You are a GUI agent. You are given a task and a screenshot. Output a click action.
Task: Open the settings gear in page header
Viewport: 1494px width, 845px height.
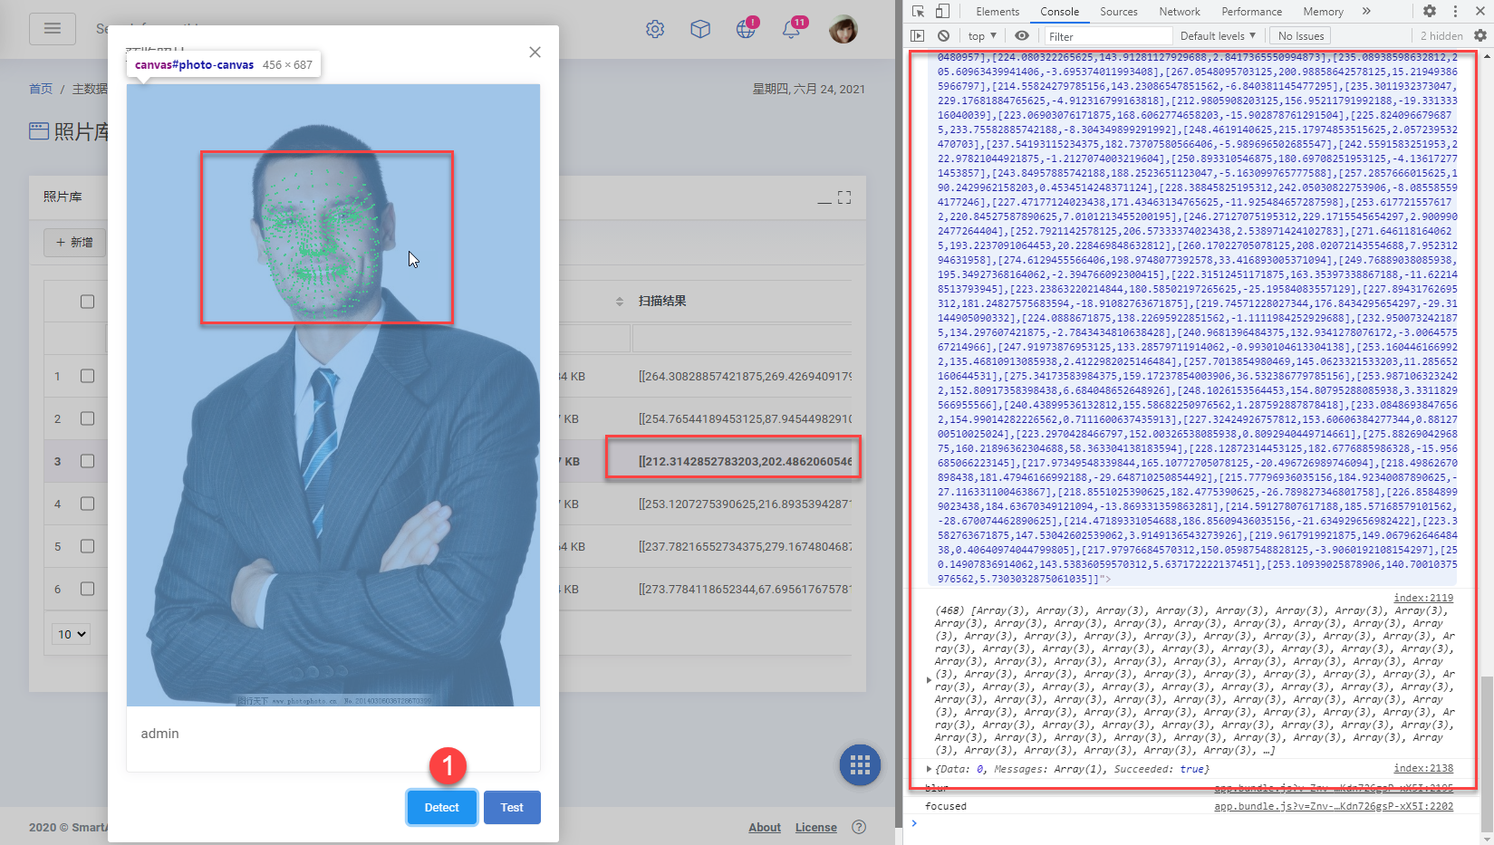click(655, 29)
